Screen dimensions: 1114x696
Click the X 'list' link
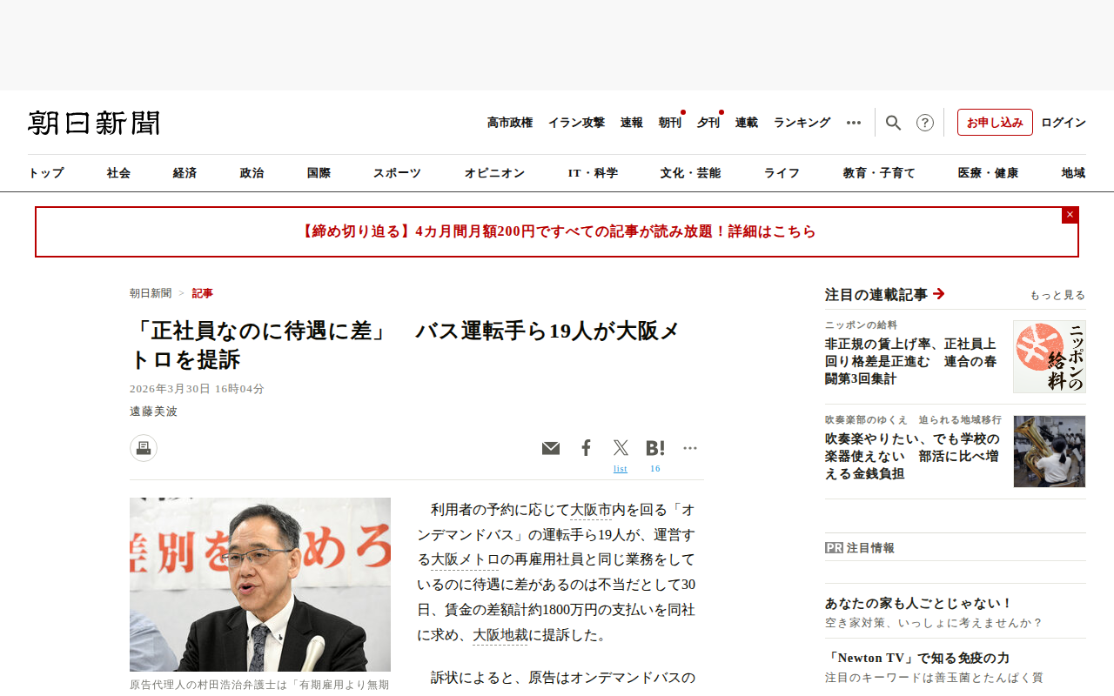tap(621, 469)
